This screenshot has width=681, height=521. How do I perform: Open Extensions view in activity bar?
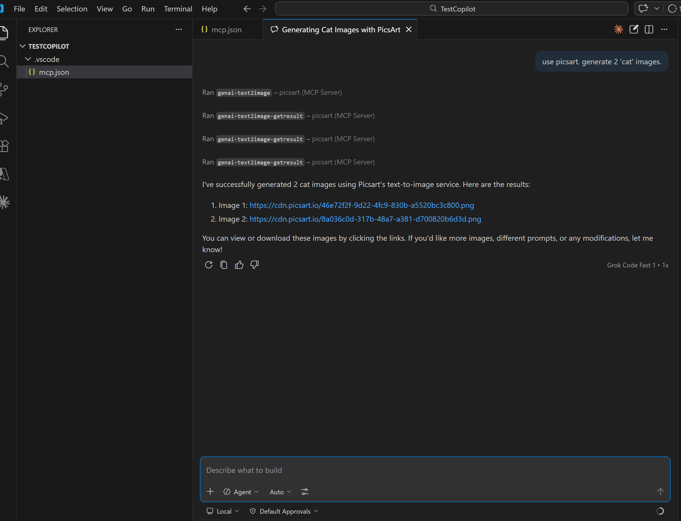click(4, 146)
